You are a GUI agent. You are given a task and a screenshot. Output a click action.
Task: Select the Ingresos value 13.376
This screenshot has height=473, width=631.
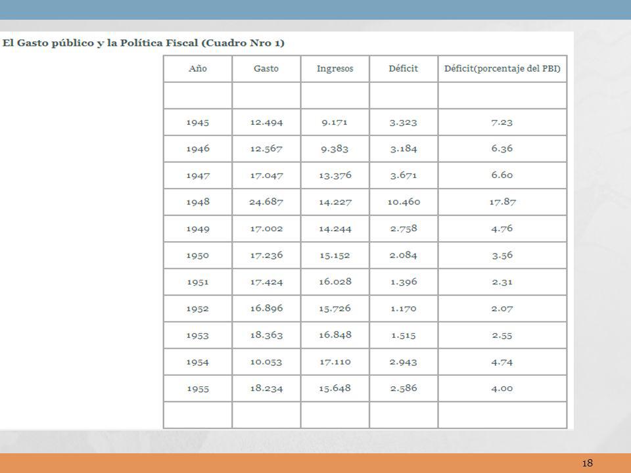coord(335,175)
